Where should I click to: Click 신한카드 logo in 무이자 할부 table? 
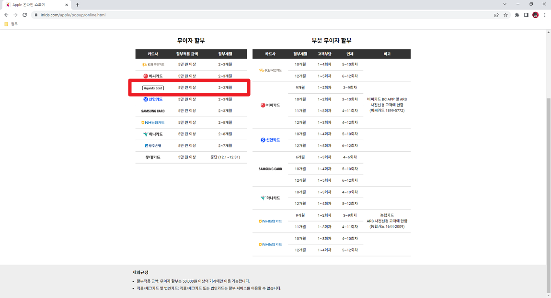coord(153,99)
